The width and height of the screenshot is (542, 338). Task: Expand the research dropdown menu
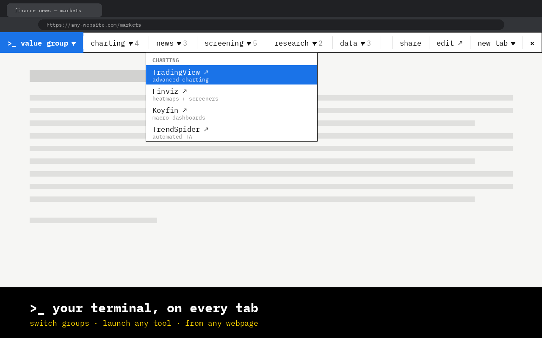(x=299, y=43)
